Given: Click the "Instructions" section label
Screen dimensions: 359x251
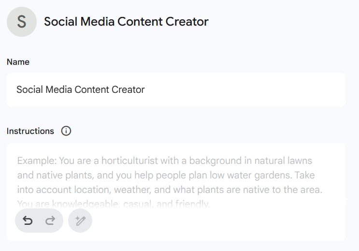Looking at the screenshot, I should [x=30, y=131].
